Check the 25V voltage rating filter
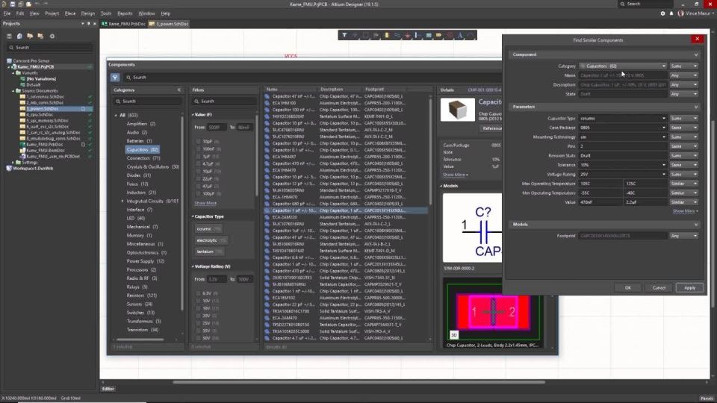 [x=198, y=323]
